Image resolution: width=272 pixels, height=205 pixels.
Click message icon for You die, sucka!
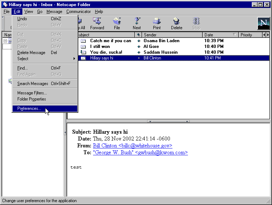click(83, 52)
